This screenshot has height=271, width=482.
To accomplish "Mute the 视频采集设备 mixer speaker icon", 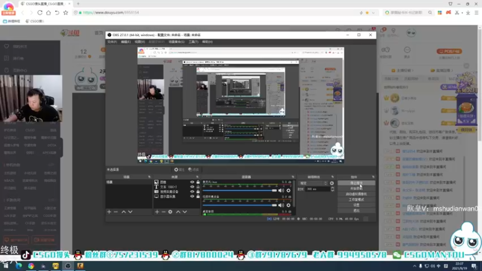I will pos(281,205).
